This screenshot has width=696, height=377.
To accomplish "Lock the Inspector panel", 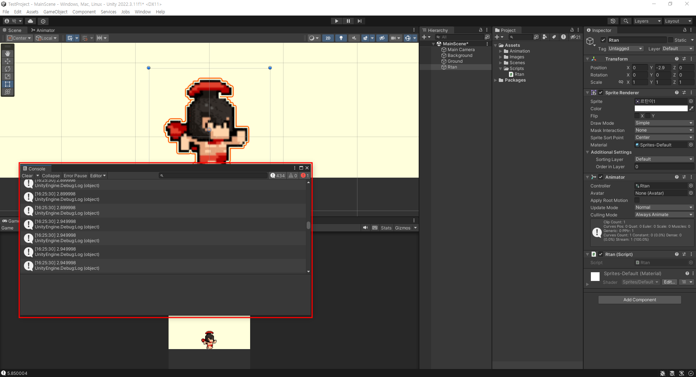I will click(684, 30).
